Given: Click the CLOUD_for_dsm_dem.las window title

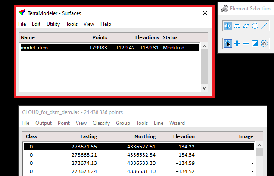Looking at the screenshot, I should 72,112.
